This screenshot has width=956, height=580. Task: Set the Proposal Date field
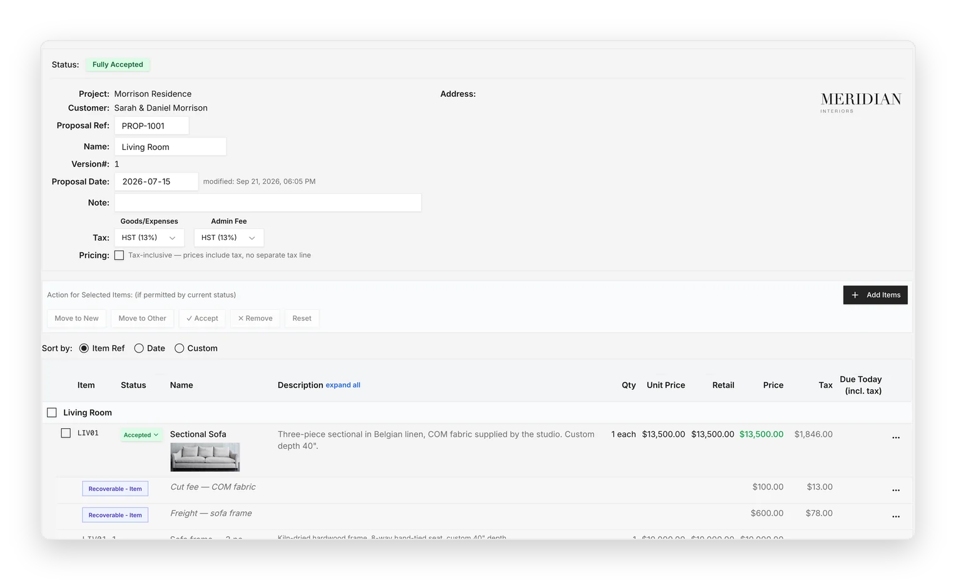click(156, 181)
